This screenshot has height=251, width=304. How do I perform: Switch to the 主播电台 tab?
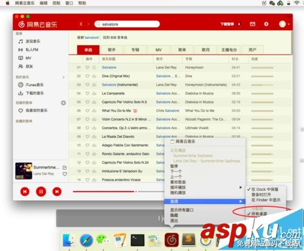(x=229, y=50)
